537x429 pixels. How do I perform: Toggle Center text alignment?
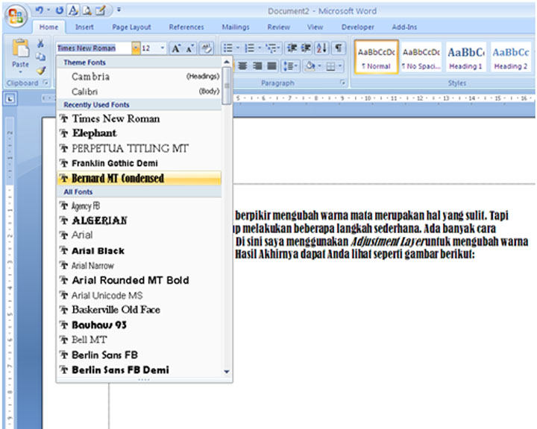[243, 66]
